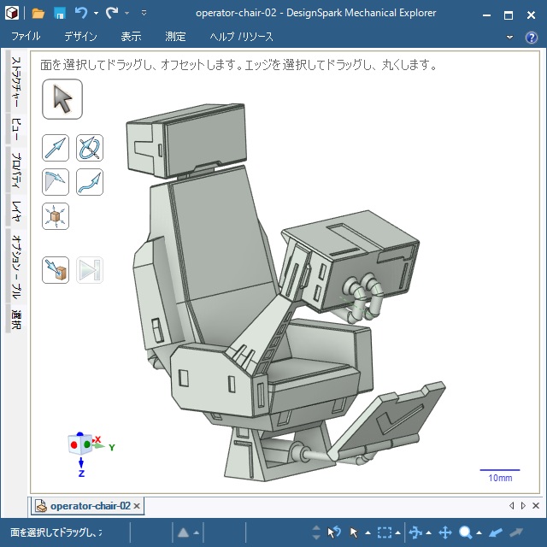Activate the Zoom magnifier tool
547x547 pixels.
click(x=466, y=532)
